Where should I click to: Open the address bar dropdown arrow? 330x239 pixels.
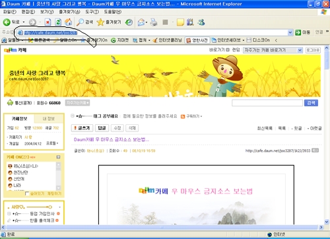tap(290, 32)
